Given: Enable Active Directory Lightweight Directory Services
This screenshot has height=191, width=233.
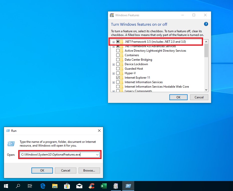Looking at the screenshot, I should 118,51.
